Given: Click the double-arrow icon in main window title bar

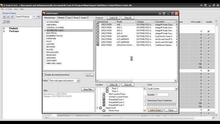Looking at the screenshot, I should pos(201,6).
